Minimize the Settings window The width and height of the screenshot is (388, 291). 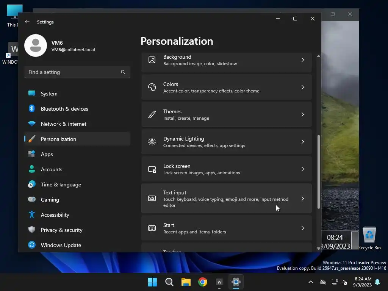coord(278,19)
